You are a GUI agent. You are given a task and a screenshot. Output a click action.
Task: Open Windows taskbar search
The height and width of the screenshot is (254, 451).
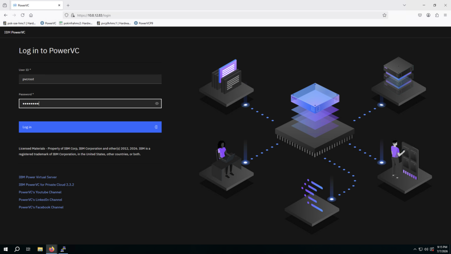[17, 249]
